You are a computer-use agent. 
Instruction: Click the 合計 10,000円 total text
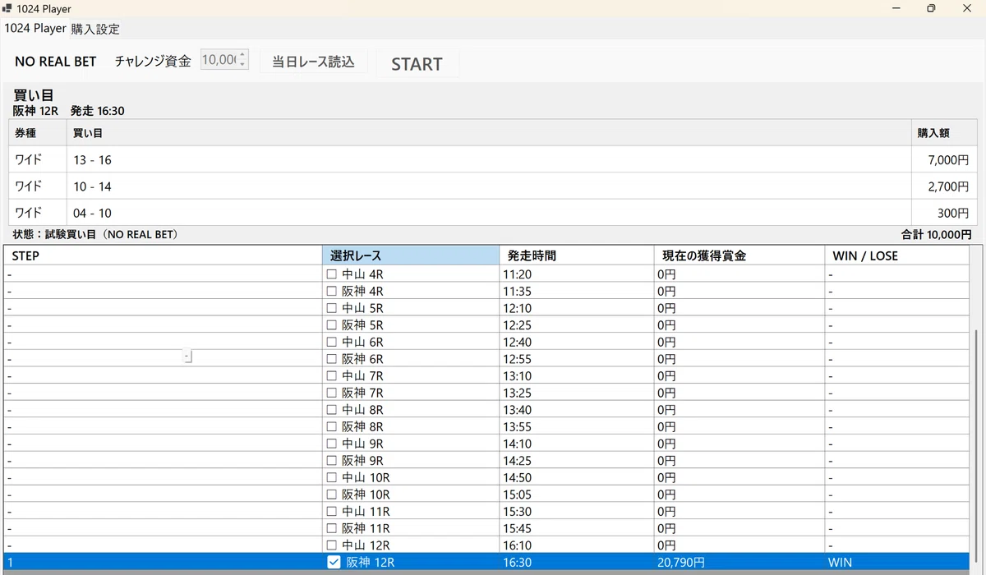coord(936,234)
